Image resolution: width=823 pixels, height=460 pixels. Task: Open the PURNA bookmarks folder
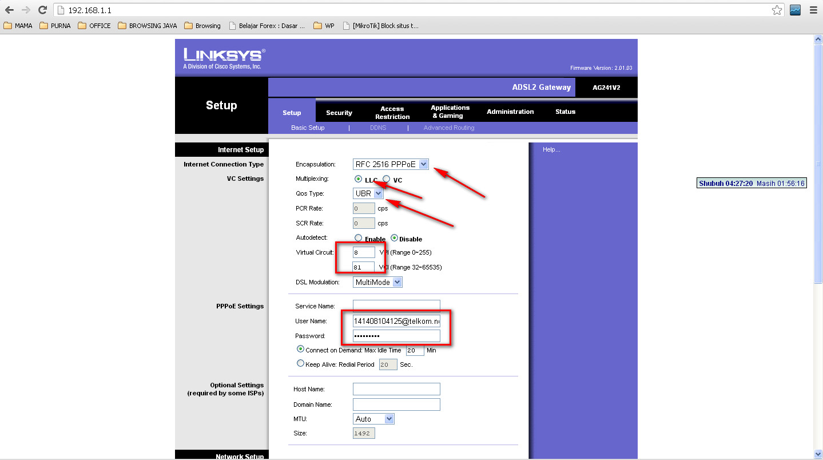click(x=55, y=26)
